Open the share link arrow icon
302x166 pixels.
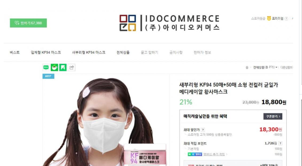coord(72,67)
